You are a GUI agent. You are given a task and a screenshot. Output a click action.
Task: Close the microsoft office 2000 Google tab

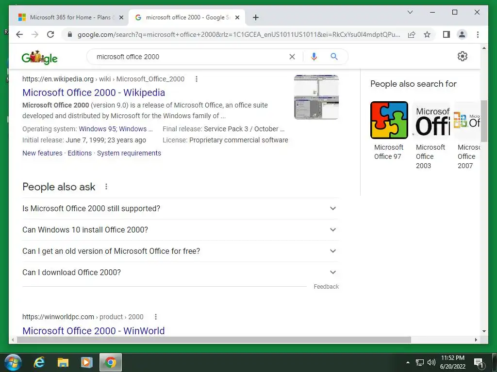pos(237,17)
